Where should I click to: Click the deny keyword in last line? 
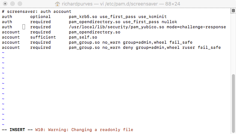point(128,48)
